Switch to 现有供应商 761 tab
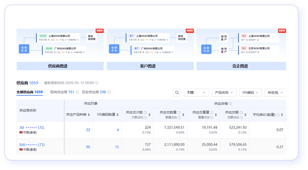 pos(62,92)
